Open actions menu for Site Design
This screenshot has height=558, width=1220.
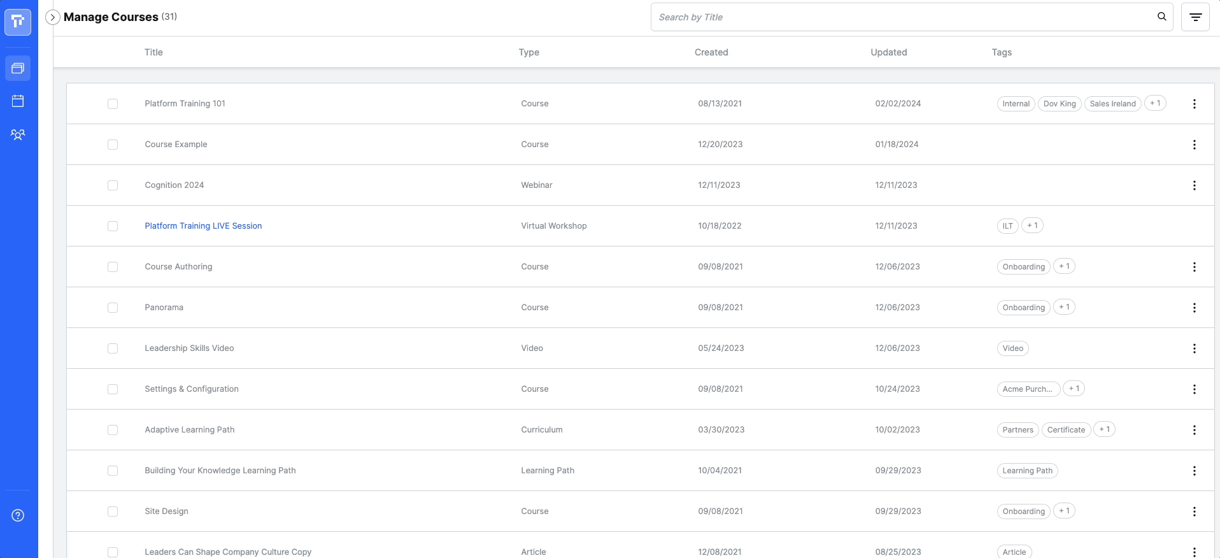click(x=1194, y=511)
